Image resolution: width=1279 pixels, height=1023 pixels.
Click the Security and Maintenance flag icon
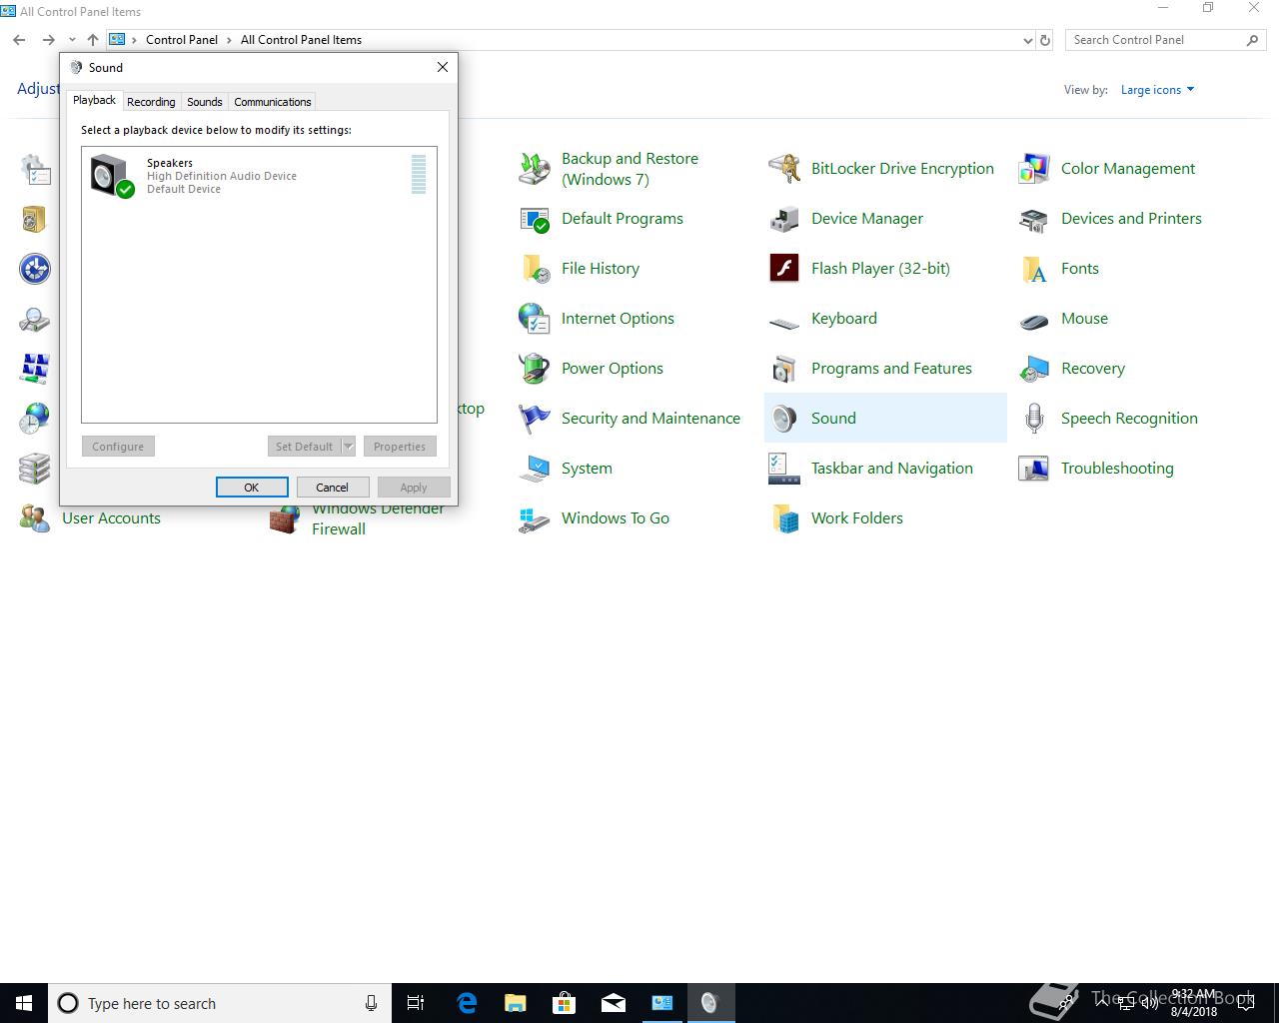pos(535,419)
